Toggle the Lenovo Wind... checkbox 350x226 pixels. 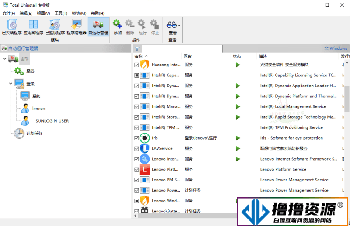[136, 201]
